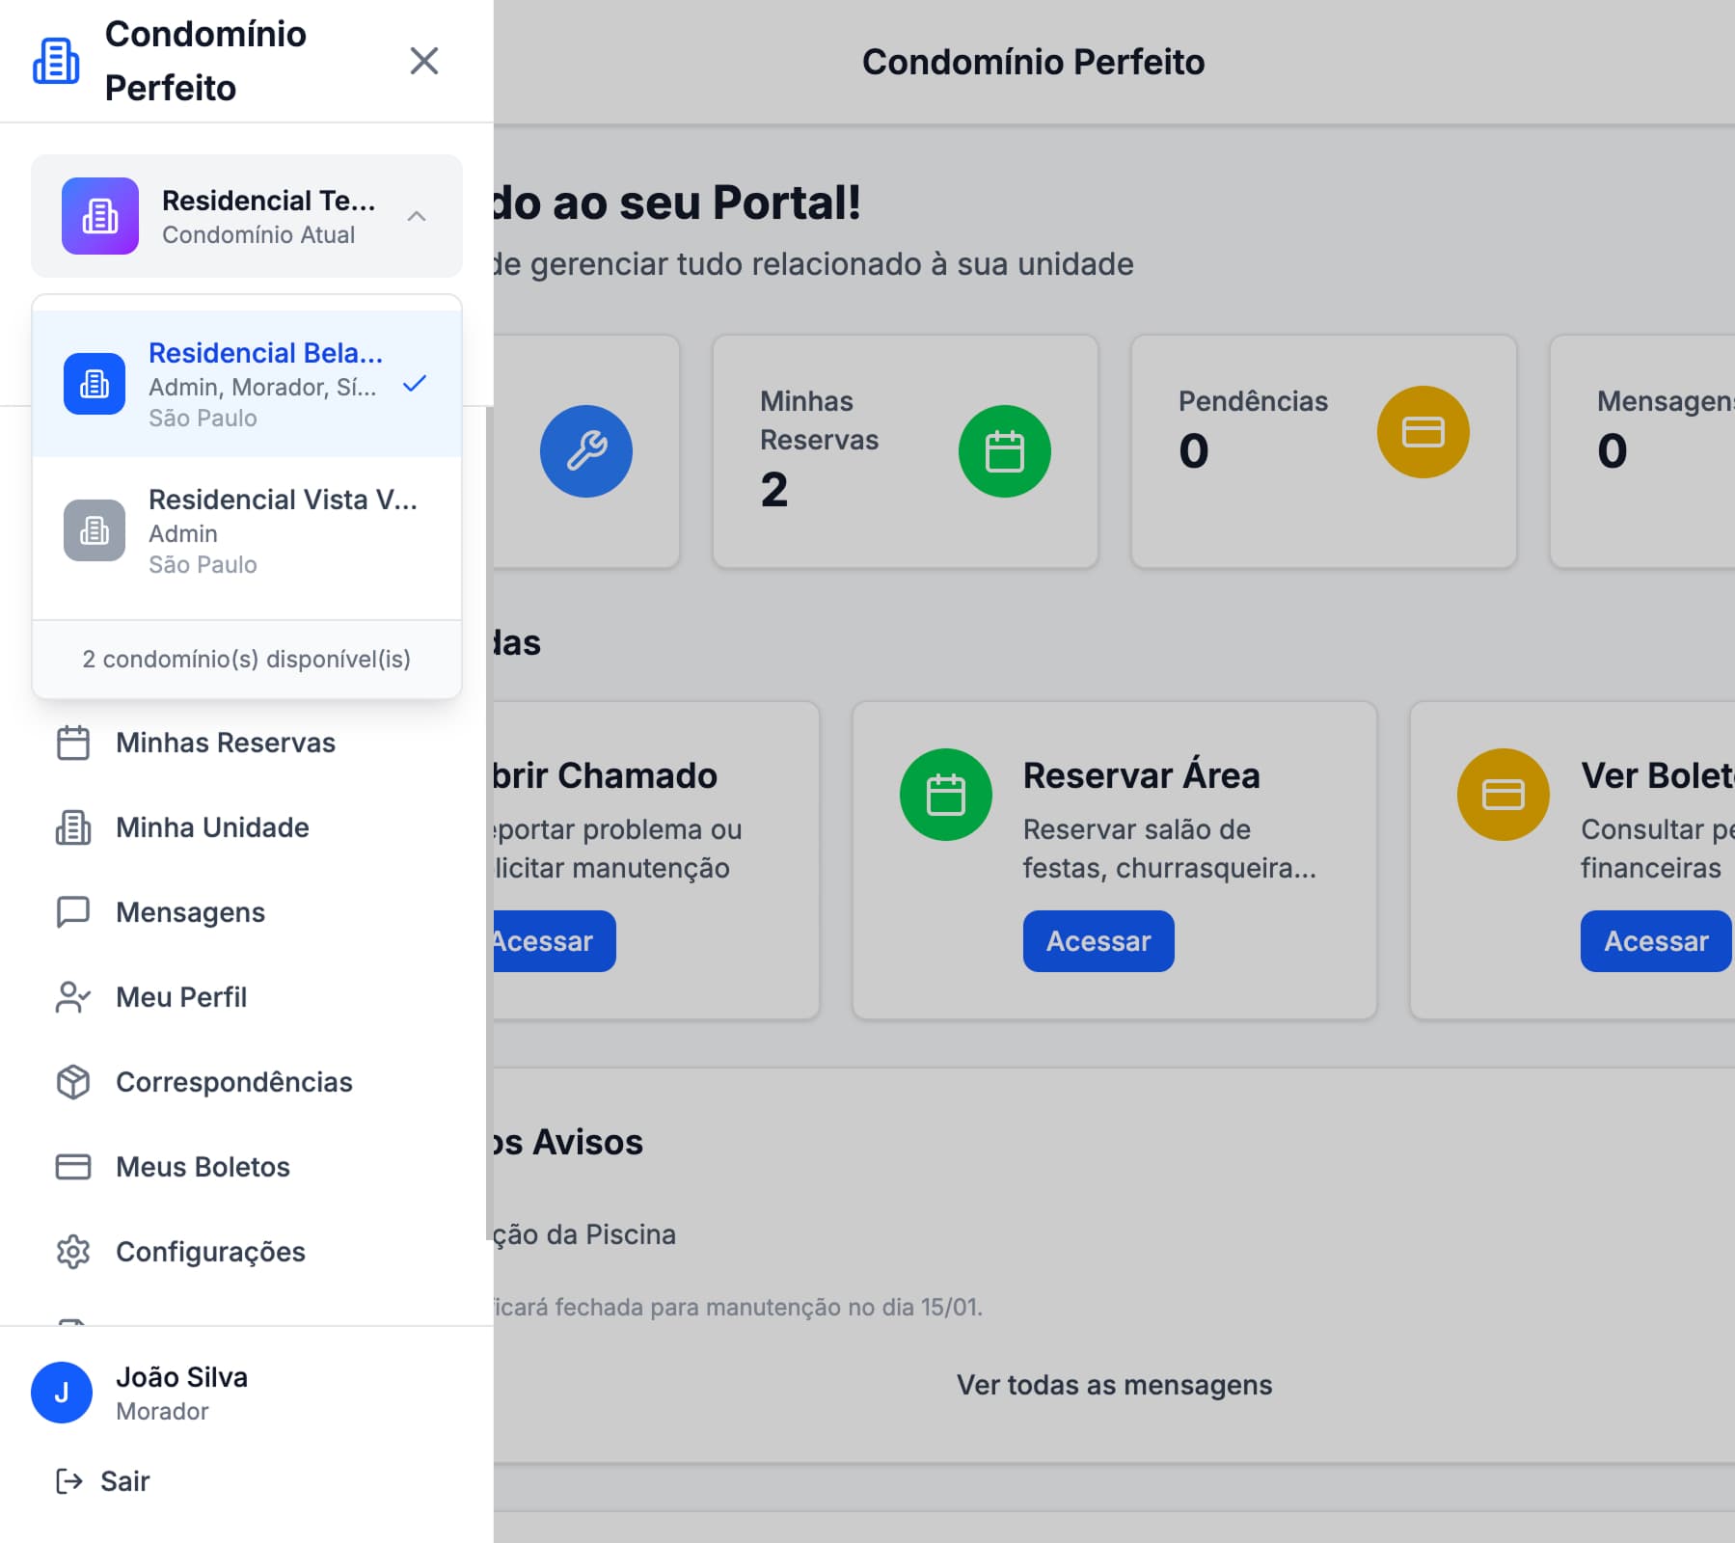Click the blue wrench icon on dashboard card

click(x=586, y=450)
